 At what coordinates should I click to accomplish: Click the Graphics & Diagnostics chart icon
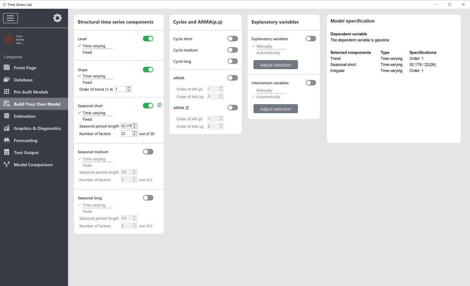point(7,128)
